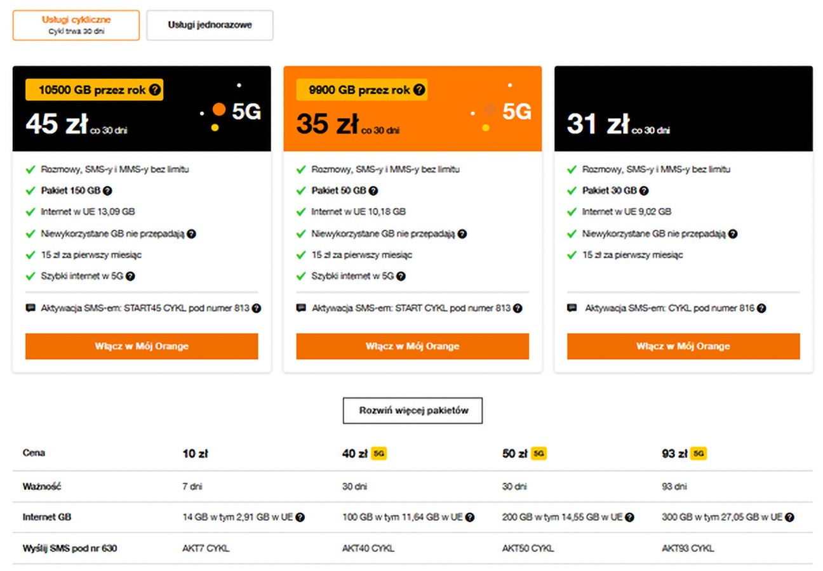
Task: Click the question mark next to "9900 GB przez rok"
Action: (419, 89)
